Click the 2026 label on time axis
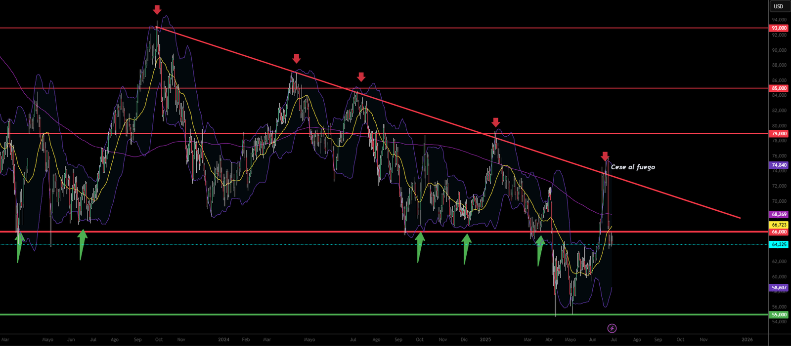Screen dimensions: 791x346 coord(747,340)
